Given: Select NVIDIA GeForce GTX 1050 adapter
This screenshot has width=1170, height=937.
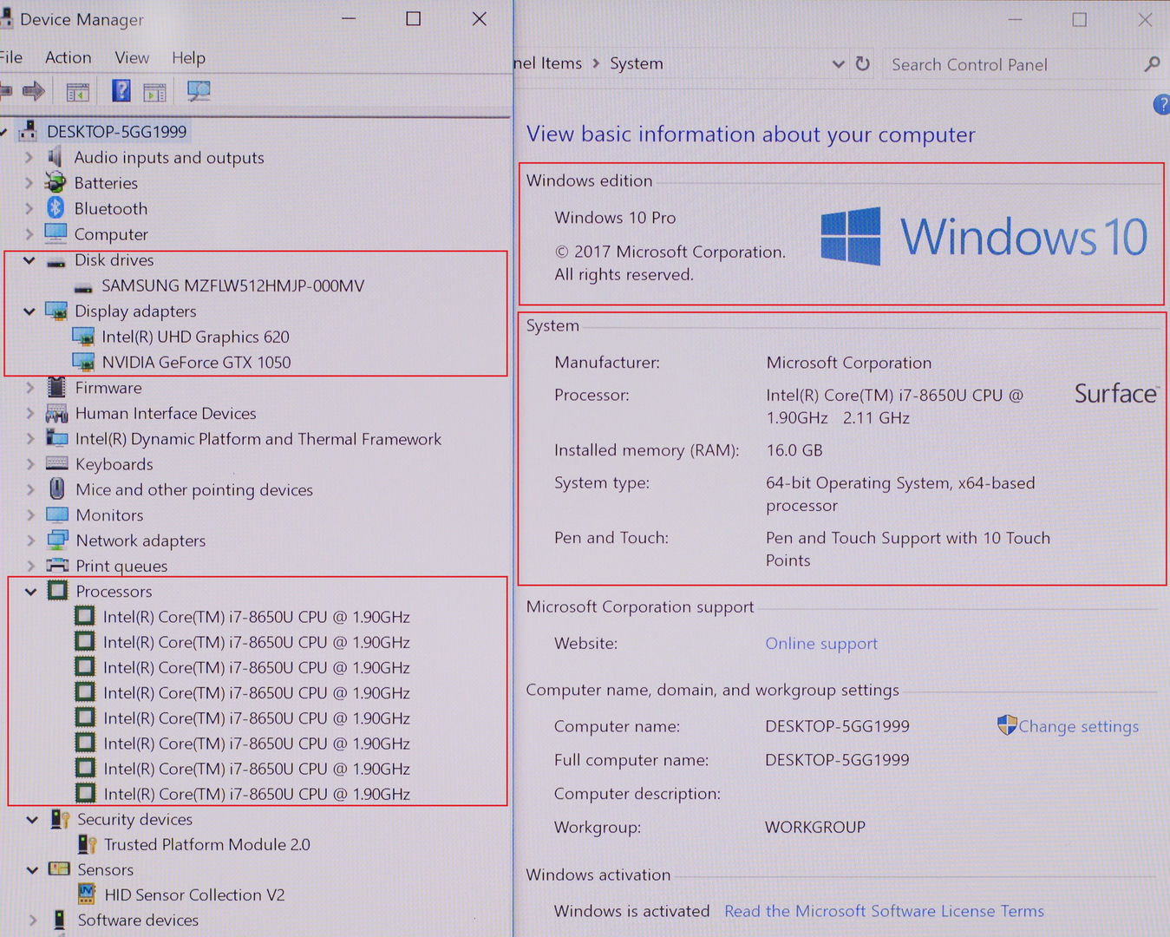Looking at the screenshot, I should click(x=196, y=363).
